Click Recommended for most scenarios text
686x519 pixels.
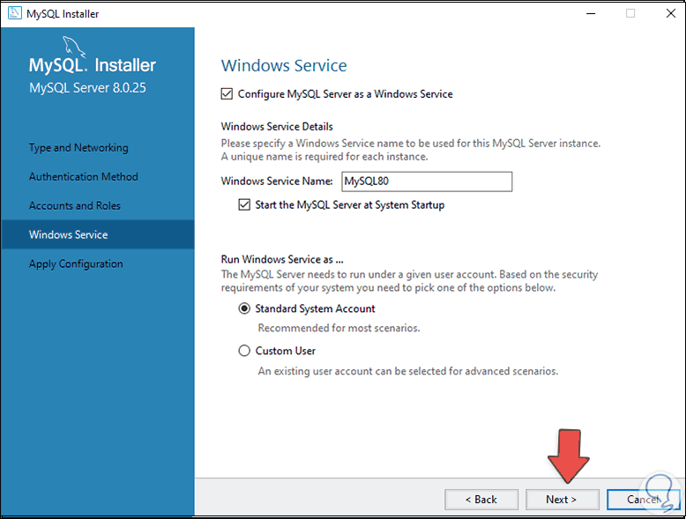point(339,328)
